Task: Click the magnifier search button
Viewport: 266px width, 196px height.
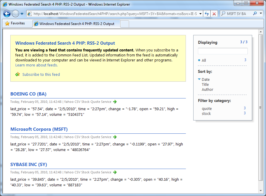Action: click(x=255, y=14)
